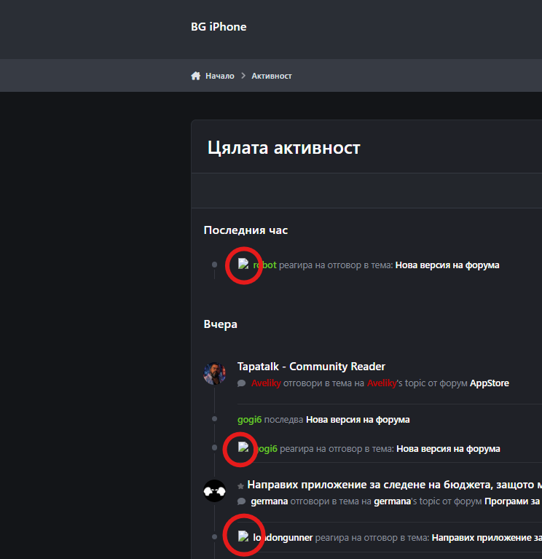Open the Tapatalk - Community Reader topic
The width and height of the screenshot is (542, 559).
pos(311,367)
